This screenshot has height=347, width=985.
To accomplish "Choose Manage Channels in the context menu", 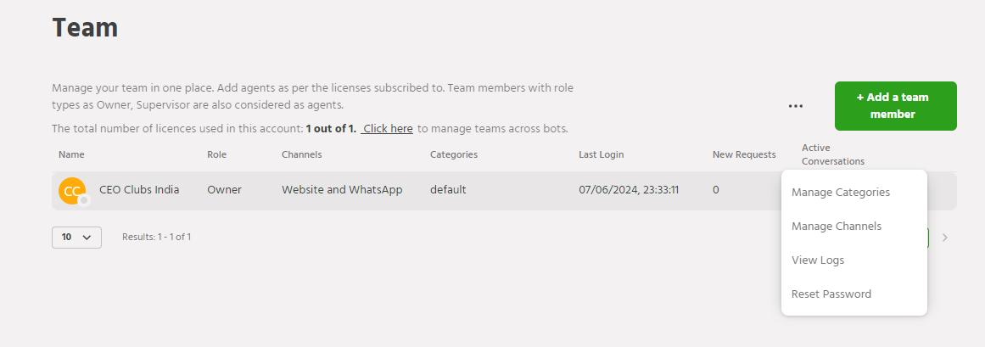I will (x=836, y=227).
